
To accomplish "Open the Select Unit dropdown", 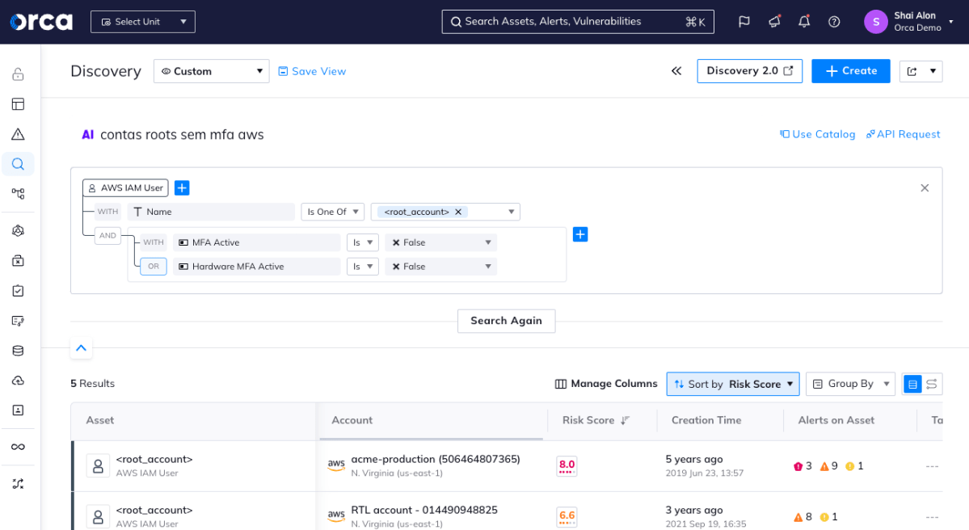I will [143, 22].
